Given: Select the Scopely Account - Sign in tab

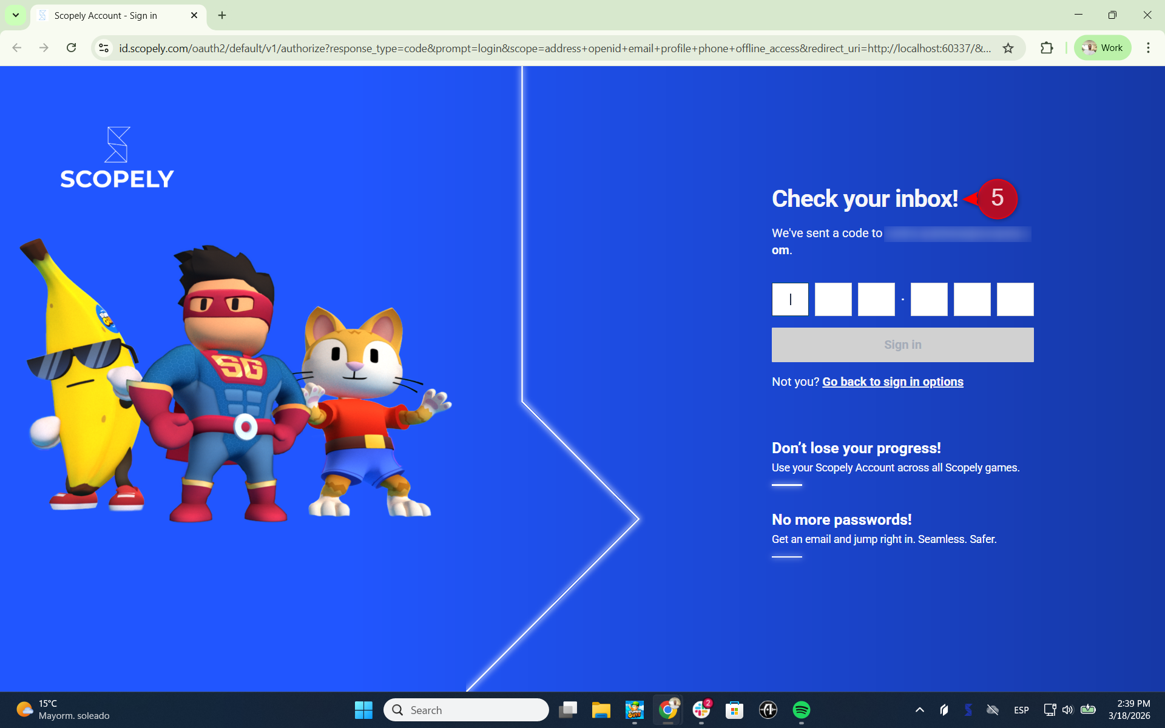Looking at the screenshot, I should pyautogui.click(x=106, y=15).
